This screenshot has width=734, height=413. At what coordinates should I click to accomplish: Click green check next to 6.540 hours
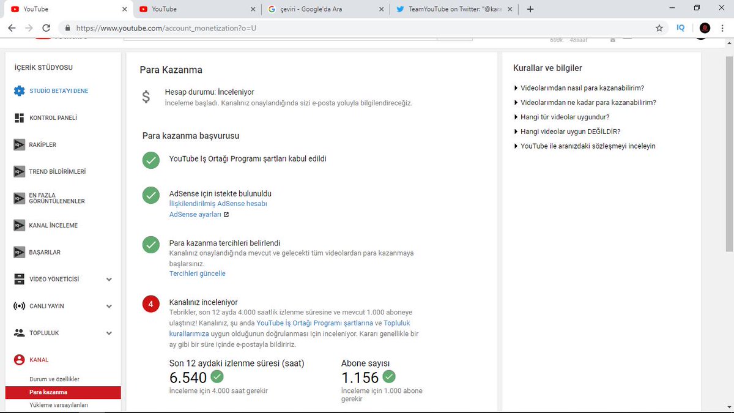click(217, 376)
